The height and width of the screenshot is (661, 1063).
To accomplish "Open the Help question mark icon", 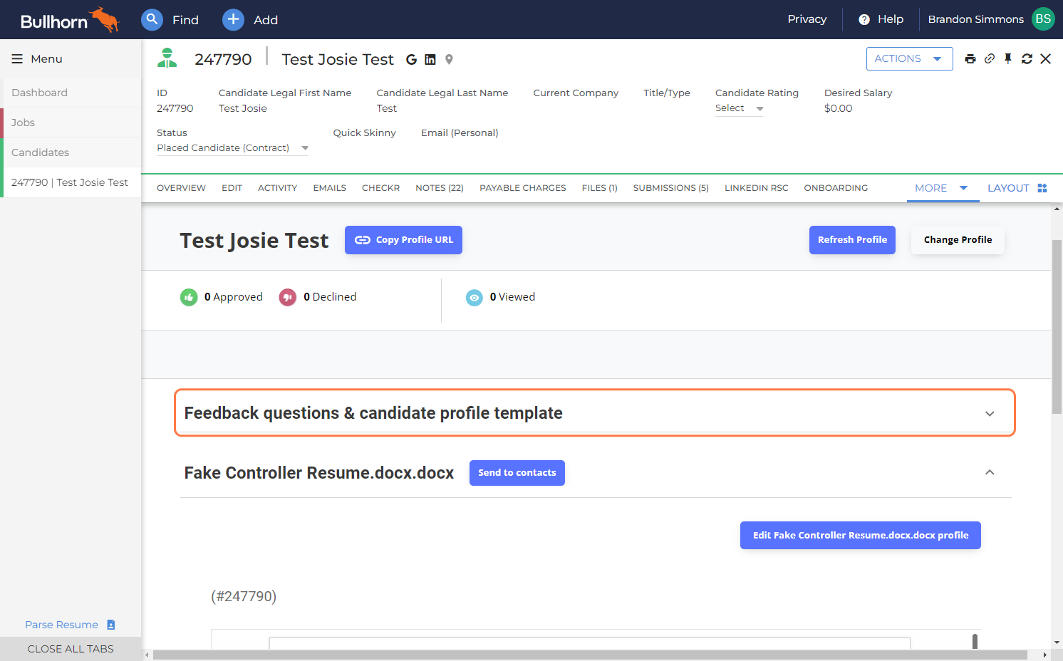I will (864, 20).
